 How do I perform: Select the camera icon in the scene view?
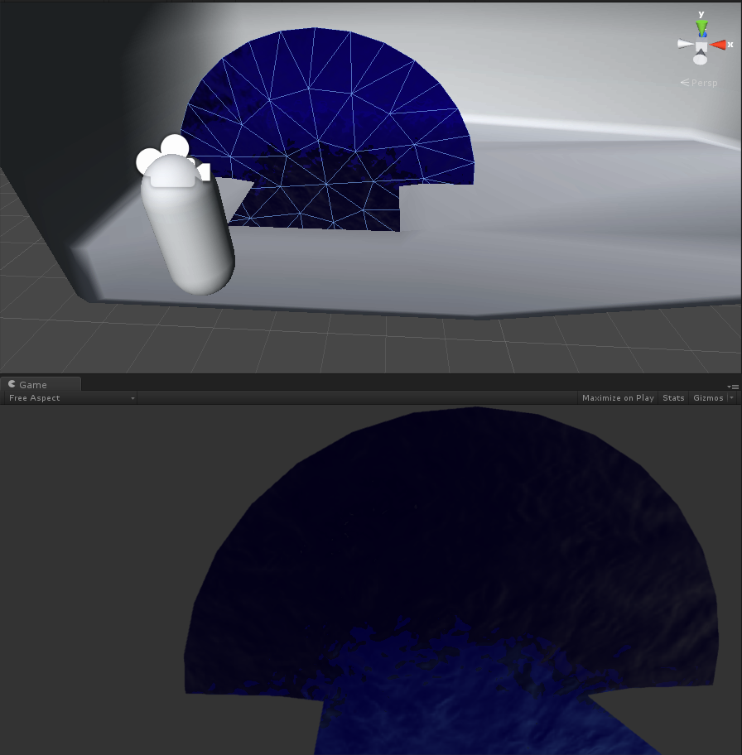(172, 161)
